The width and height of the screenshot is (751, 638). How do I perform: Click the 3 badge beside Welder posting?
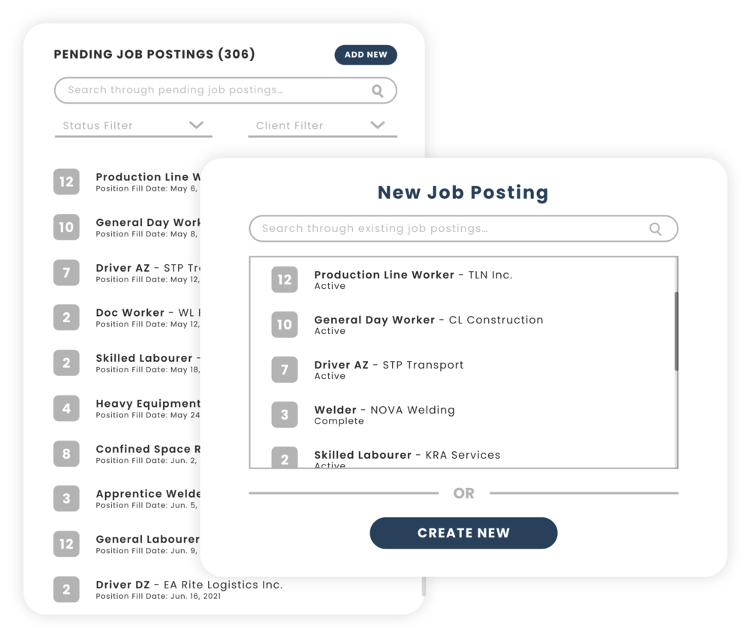coord(285,414)
